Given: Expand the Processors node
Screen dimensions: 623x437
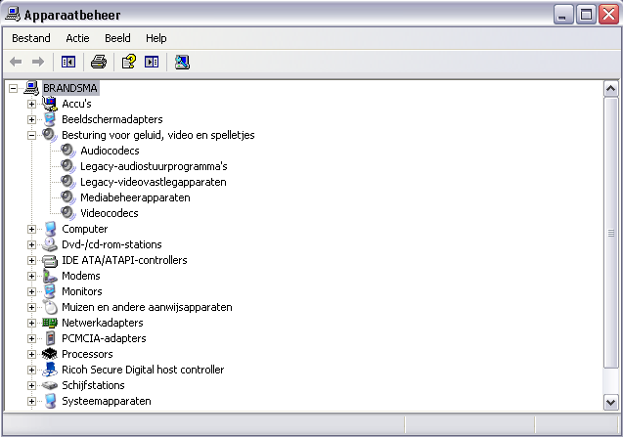Looking at the screenshot, I should point(31,354).
